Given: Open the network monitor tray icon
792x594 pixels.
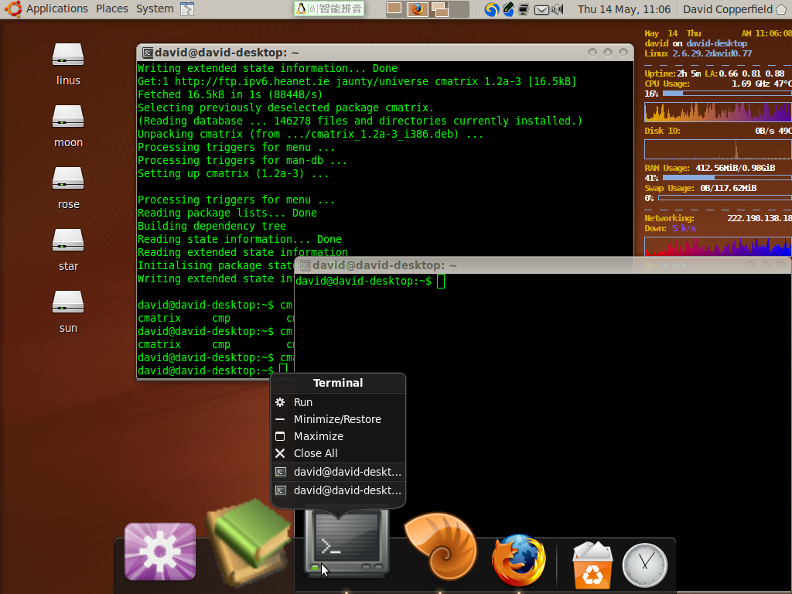Looking at the screenshot, I should point(524,9).
